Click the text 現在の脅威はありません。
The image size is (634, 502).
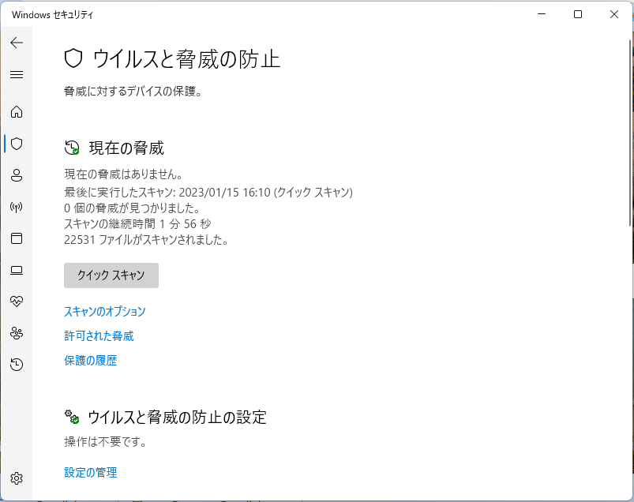(124, 174)
